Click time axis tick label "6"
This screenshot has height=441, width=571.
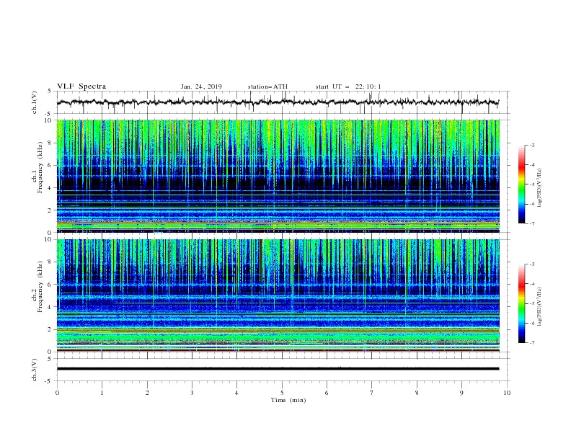click(x=327, y=393)
